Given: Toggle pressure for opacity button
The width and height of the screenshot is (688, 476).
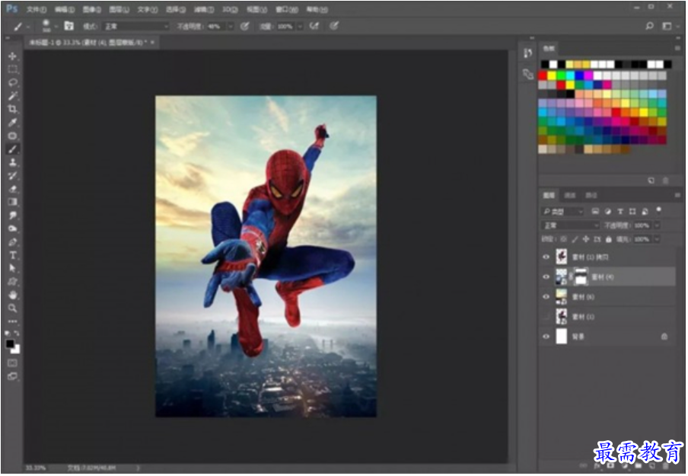Looking at the screenshot, I should click(245, 26).
